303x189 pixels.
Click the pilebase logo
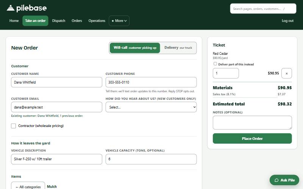[27, 8]
